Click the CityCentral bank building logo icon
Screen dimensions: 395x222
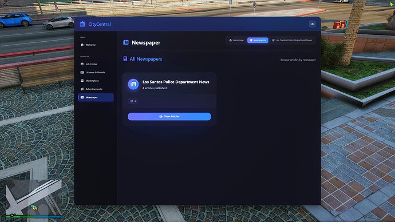[82, 24]
